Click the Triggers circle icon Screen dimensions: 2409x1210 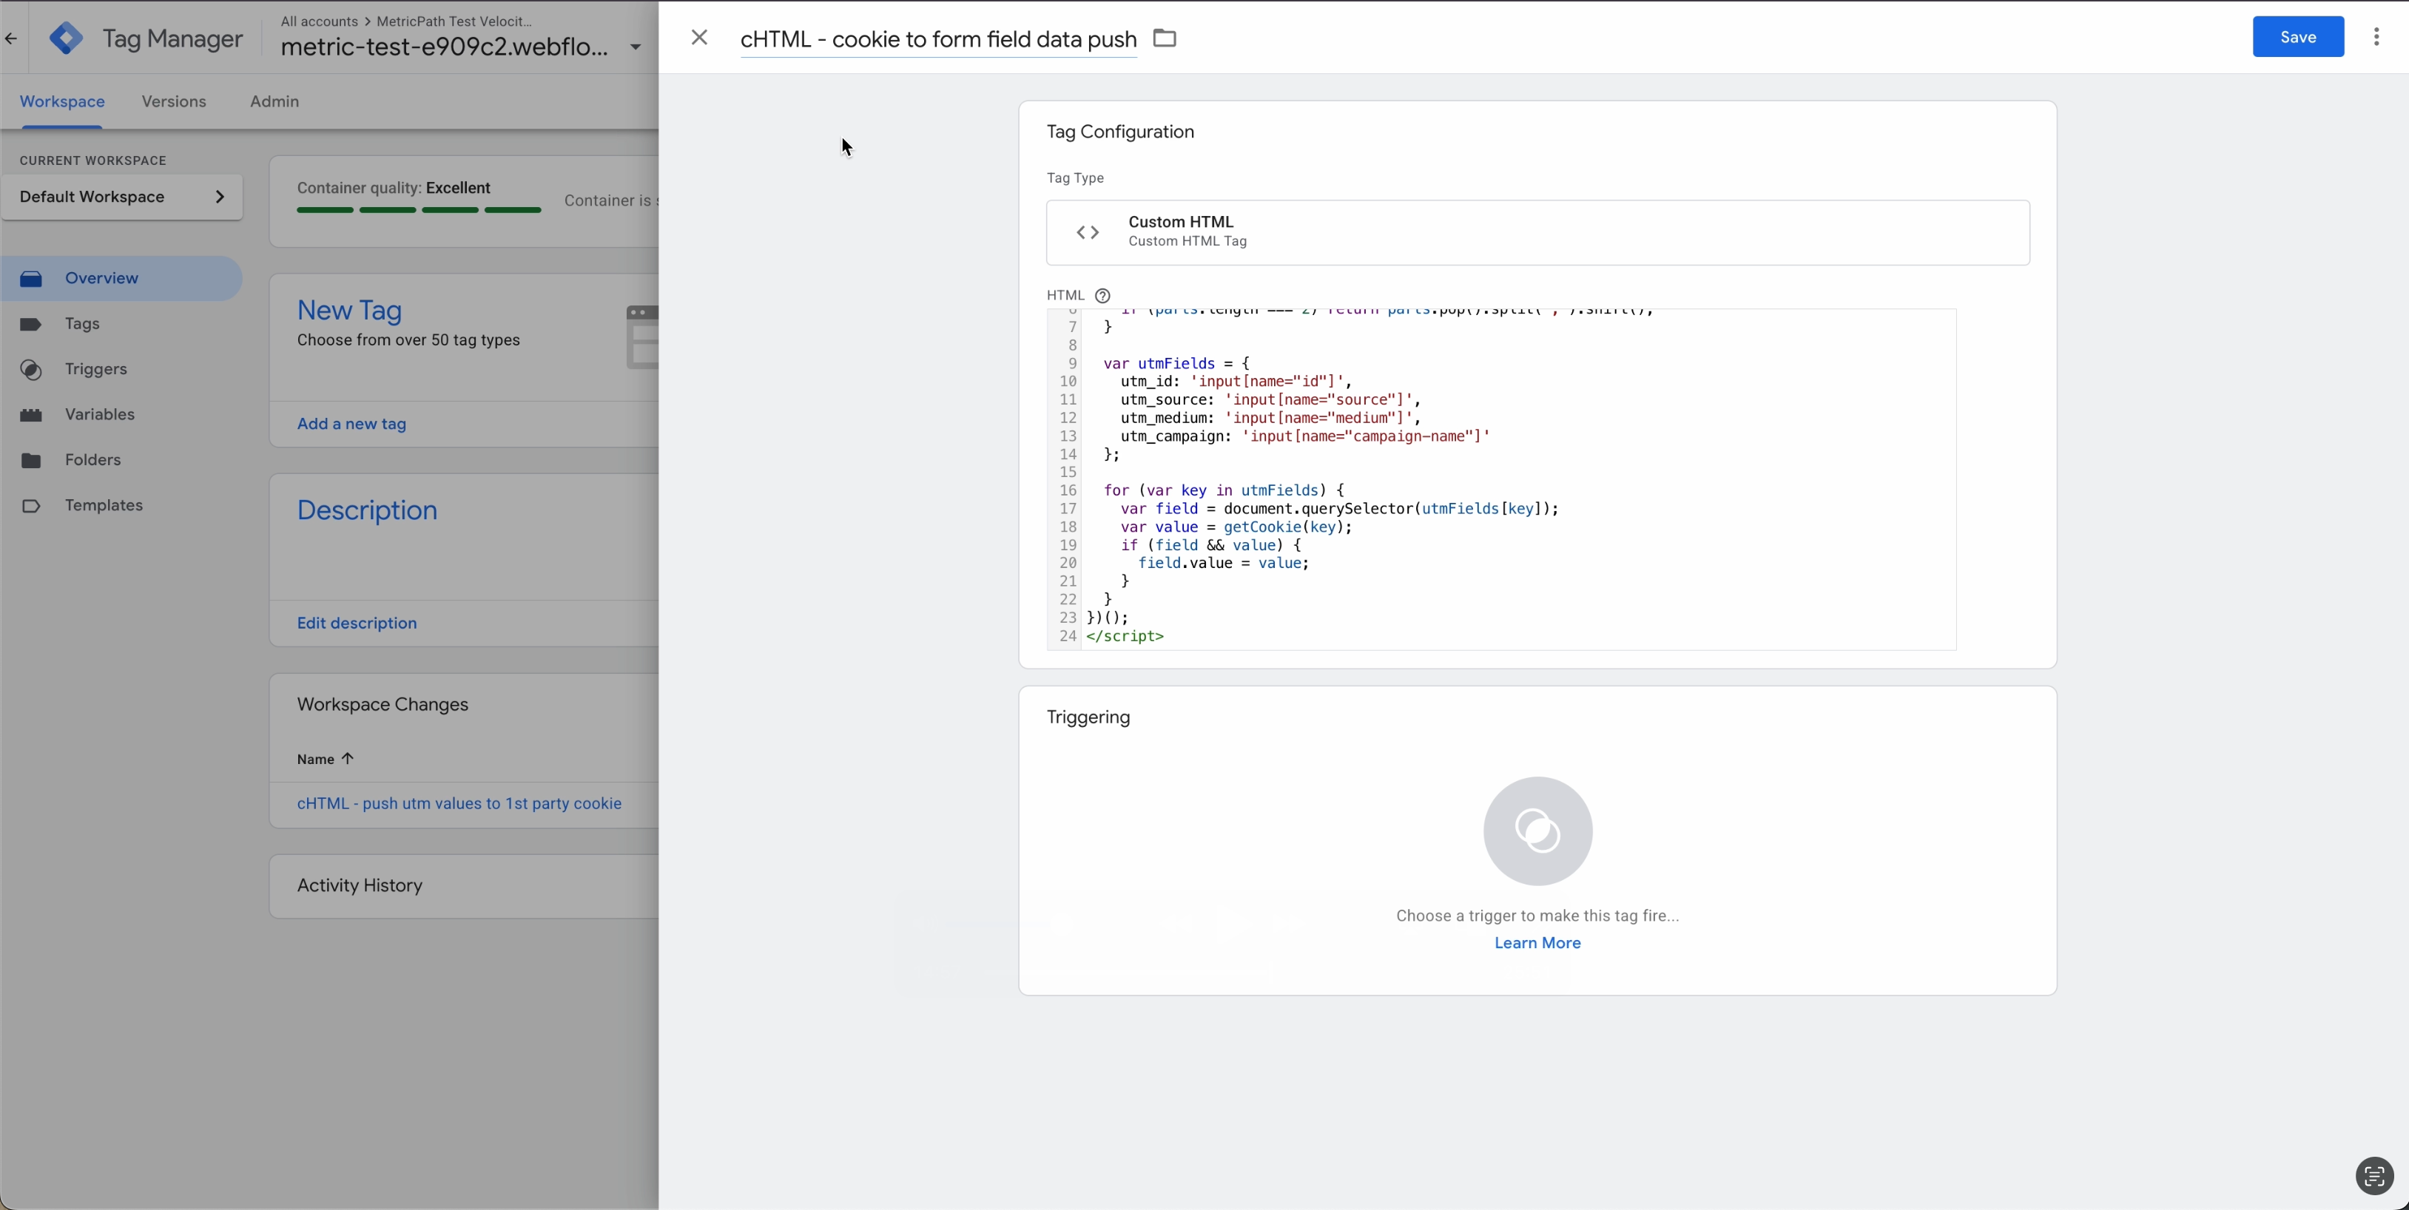point(31,369)
